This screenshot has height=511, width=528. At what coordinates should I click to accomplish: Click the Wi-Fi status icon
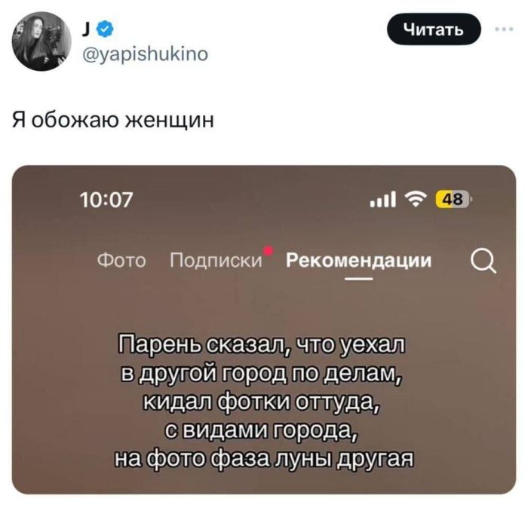click(417, 200)
